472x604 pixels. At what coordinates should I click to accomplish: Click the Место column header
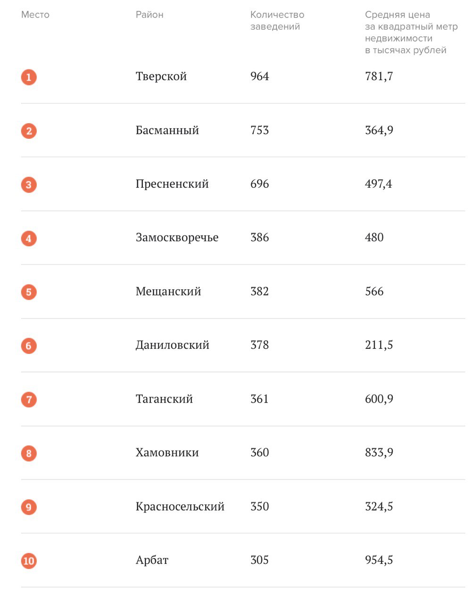coord(35,15)
